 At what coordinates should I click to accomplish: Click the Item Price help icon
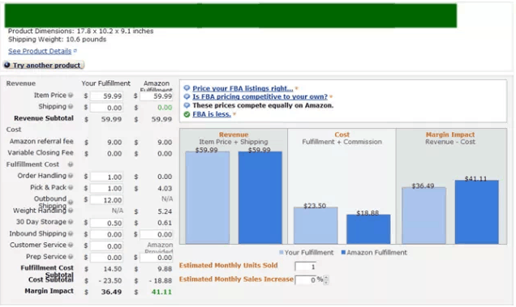click(71, 96)
